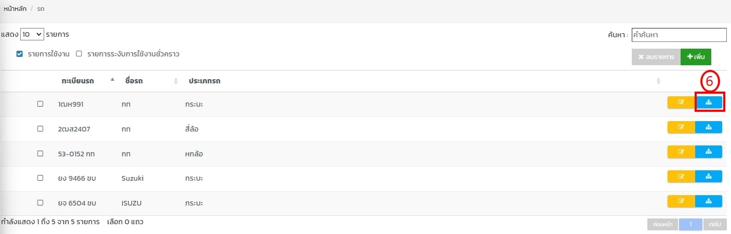Open hierarchy icon for ISUZU row
731x234 pixels.
coord(709,201)
